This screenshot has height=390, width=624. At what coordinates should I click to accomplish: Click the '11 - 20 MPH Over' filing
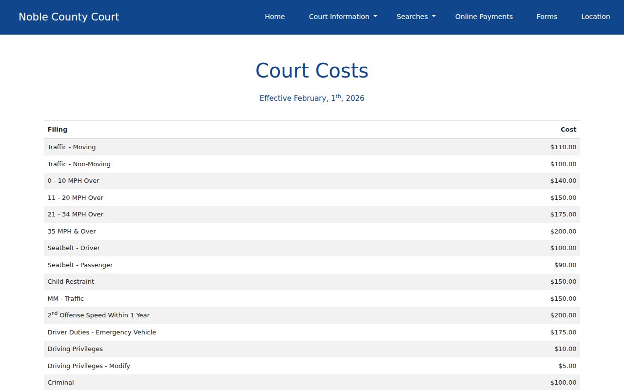click(76, 198)
